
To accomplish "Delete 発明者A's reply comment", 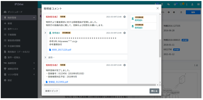I will pos(124,33).
